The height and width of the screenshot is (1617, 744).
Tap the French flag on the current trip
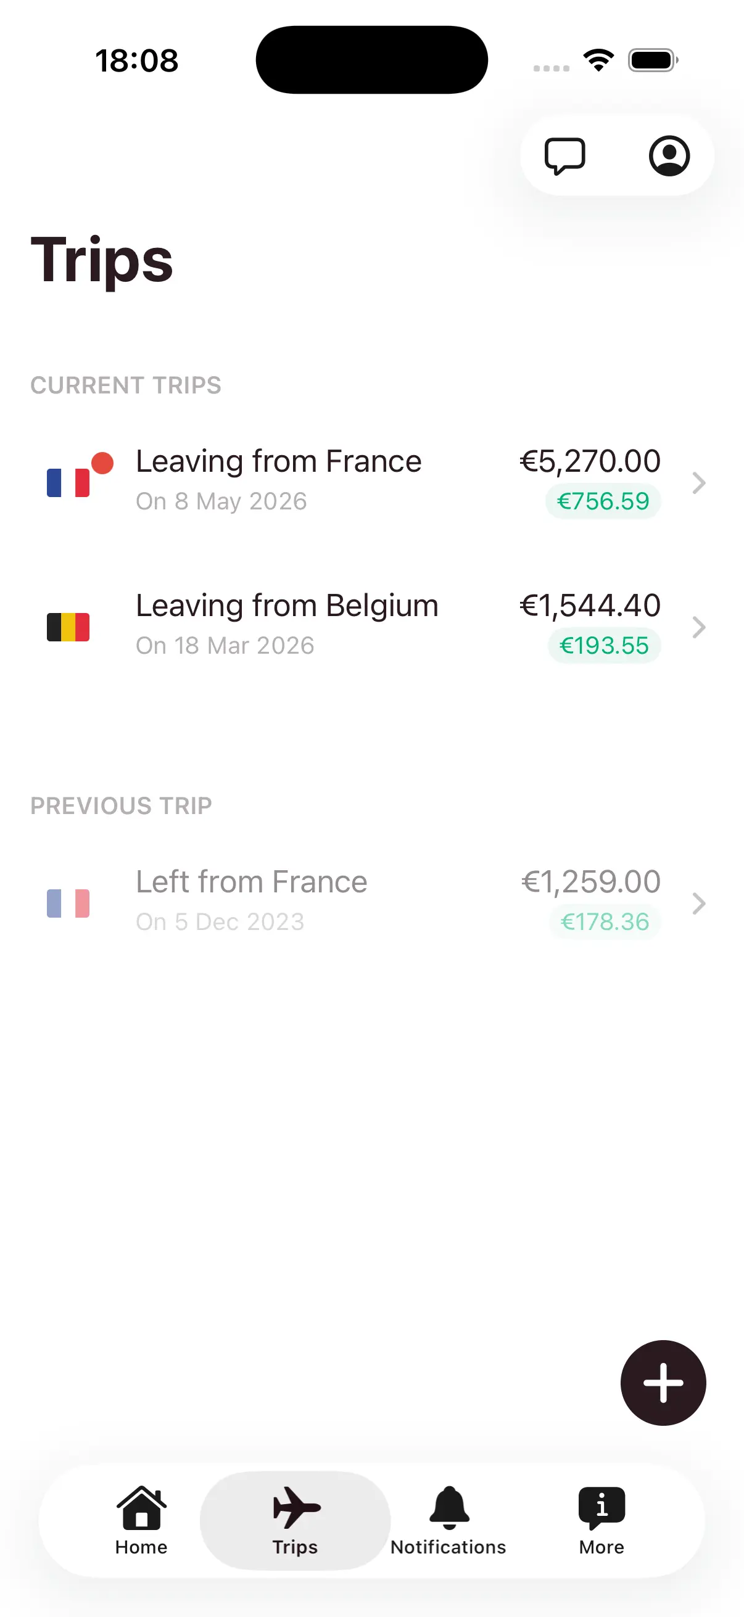point(68,483)
